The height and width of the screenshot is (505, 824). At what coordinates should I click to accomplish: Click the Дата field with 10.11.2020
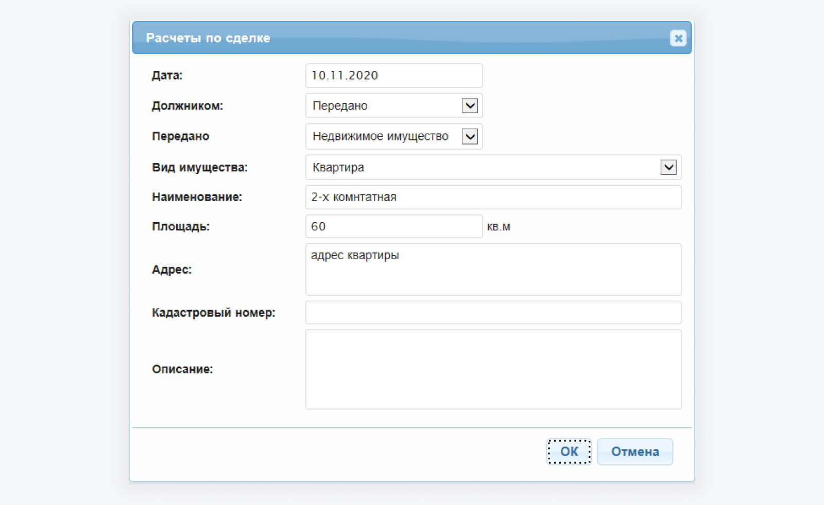394,76
